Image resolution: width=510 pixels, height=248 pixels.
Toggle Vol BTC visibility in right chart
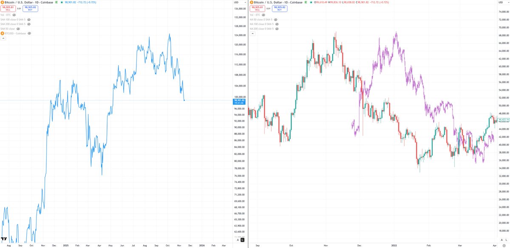264,14
